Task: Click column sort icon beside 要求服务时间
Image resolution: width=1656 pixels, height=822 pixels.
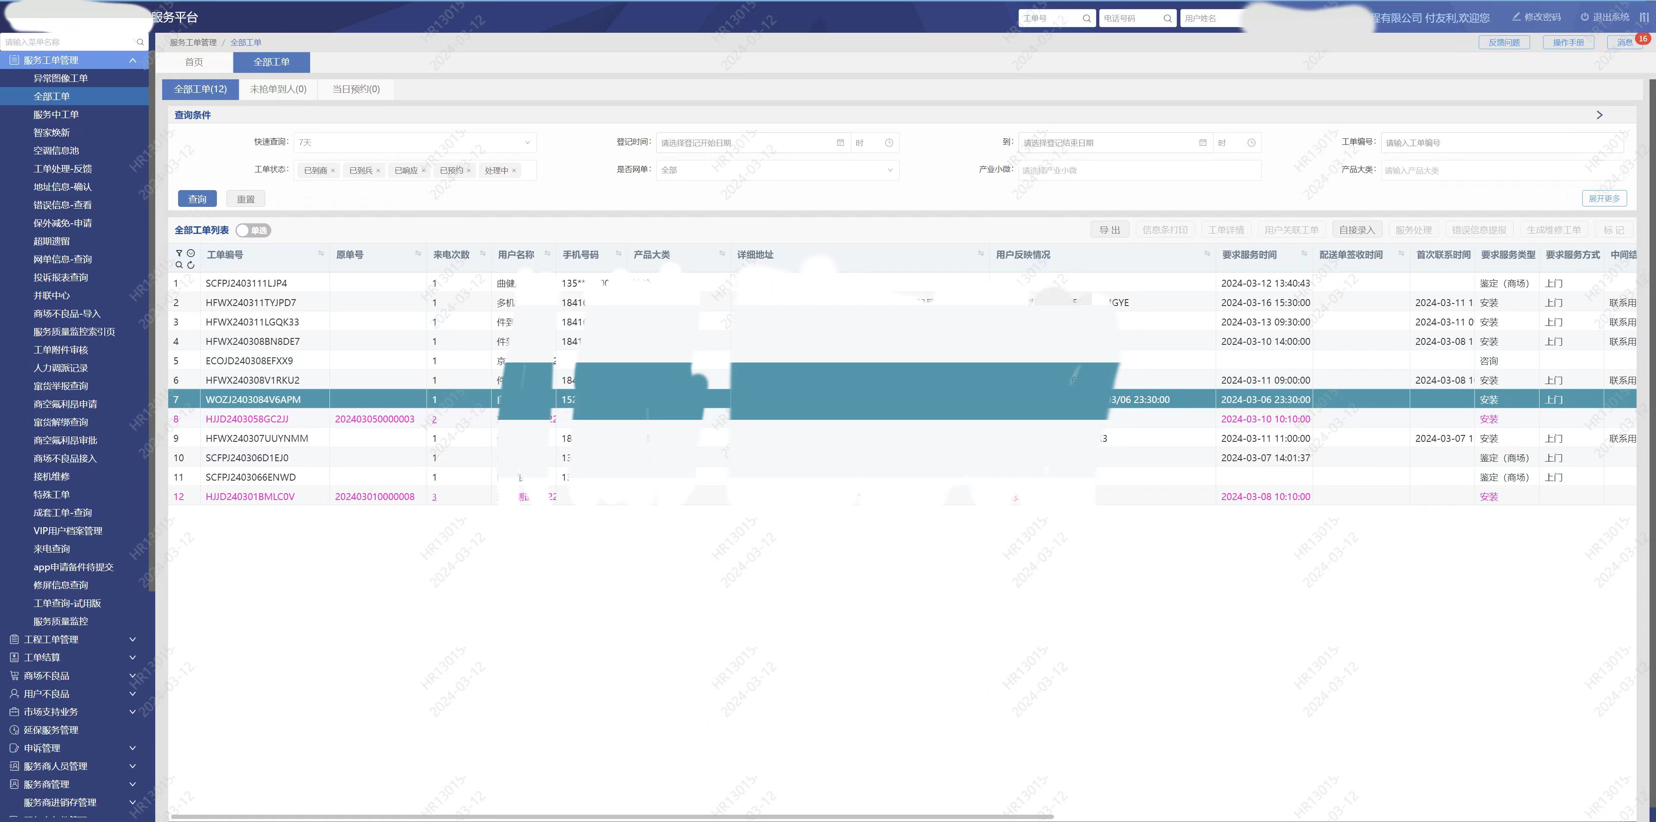Action: coord(1305,254)
